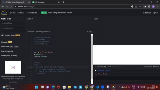Click the green Change badge
The width and height of the screenshot is (160, 90).
pos(44,13)
